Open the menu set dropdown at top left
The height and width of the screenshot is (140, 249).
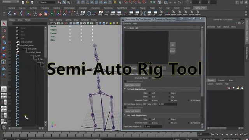click(x=11, y=2)
